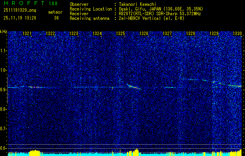Click the kHz axis unit label

4,32
